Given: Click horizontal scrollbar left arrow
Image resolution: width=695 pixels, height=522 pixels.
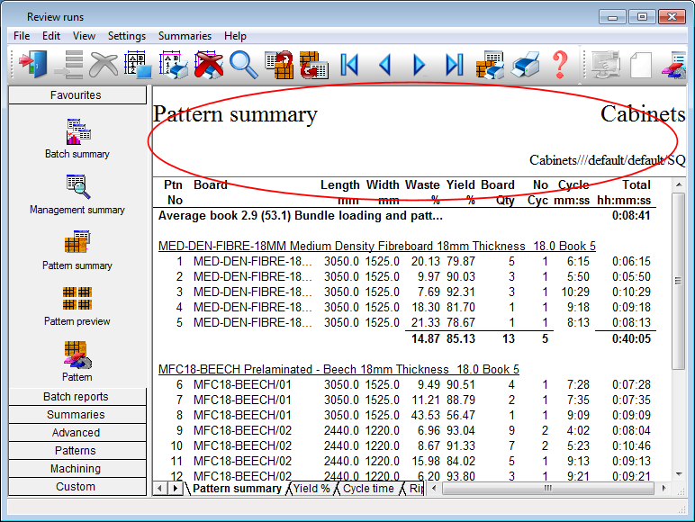Looking at the screenshot, I should coord(434,489).
